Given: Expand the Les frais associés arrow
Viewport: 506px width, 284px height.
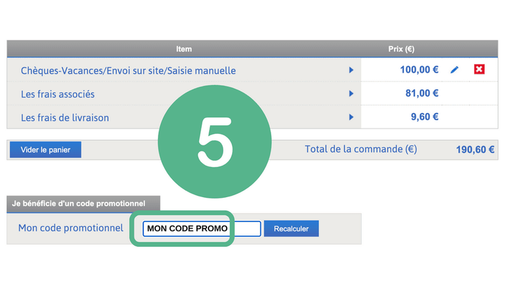Looking at the screenshot, I should tap(351, 94).
